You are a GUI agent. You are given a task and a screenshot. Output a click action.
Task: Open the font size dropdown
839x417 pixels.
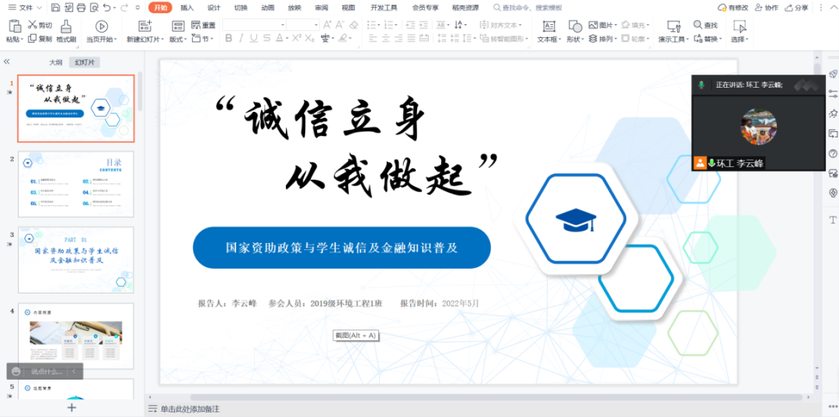point(316,25)
